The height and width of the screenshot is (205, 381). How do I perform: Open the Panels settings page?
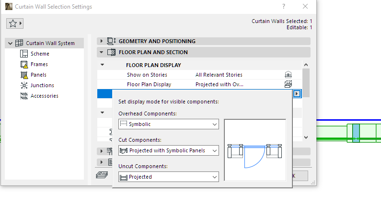click(38, 75)
